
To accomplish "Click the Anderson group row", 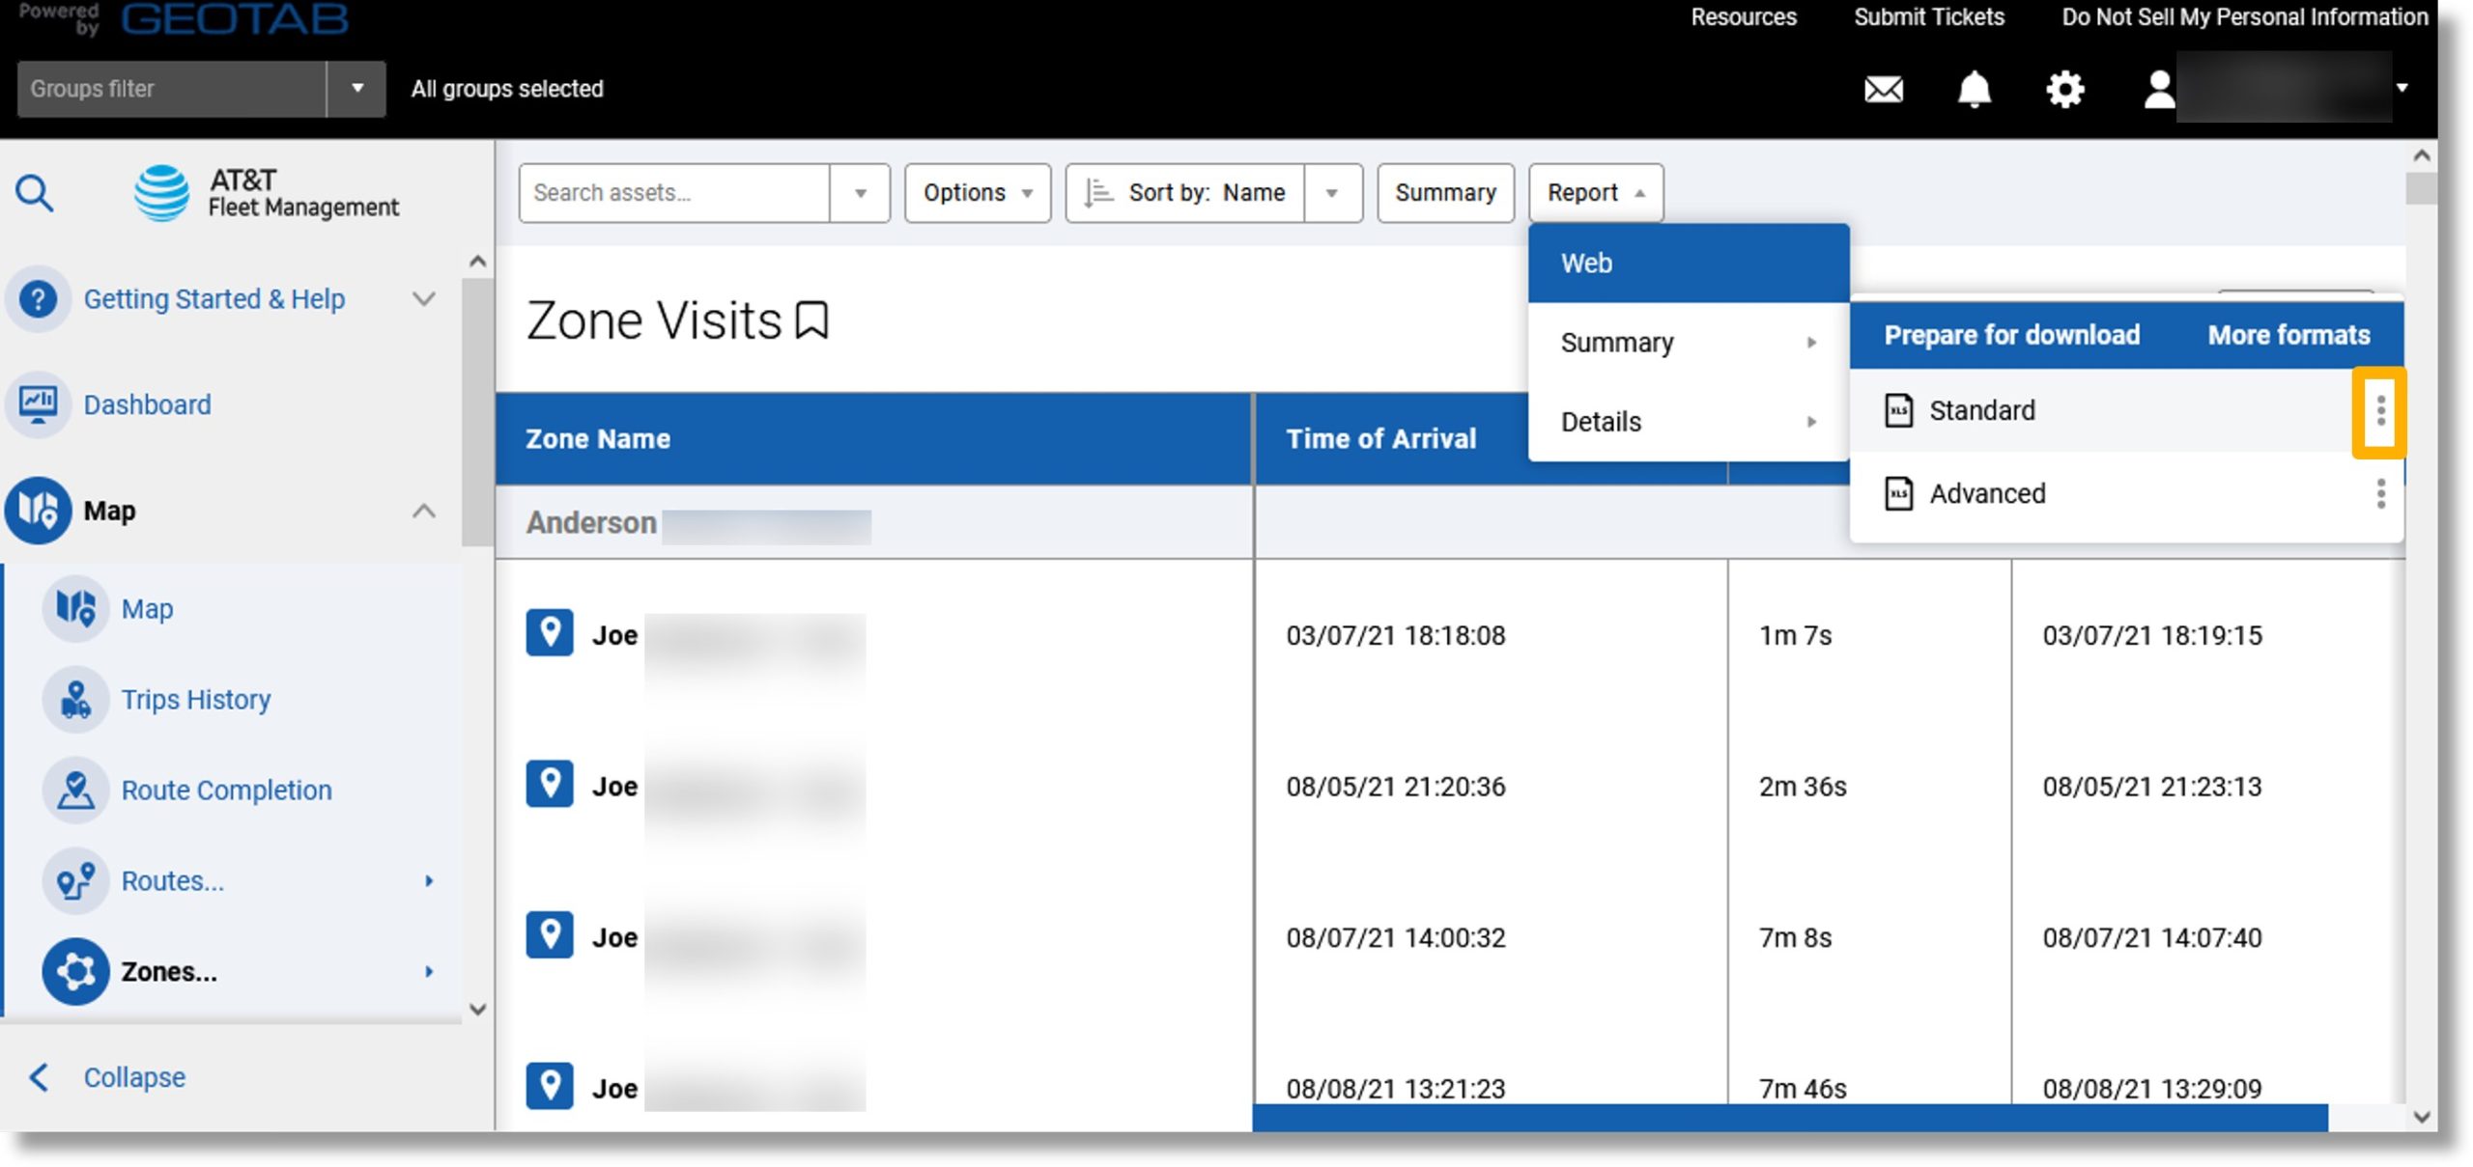I will [x=874, y=523].
